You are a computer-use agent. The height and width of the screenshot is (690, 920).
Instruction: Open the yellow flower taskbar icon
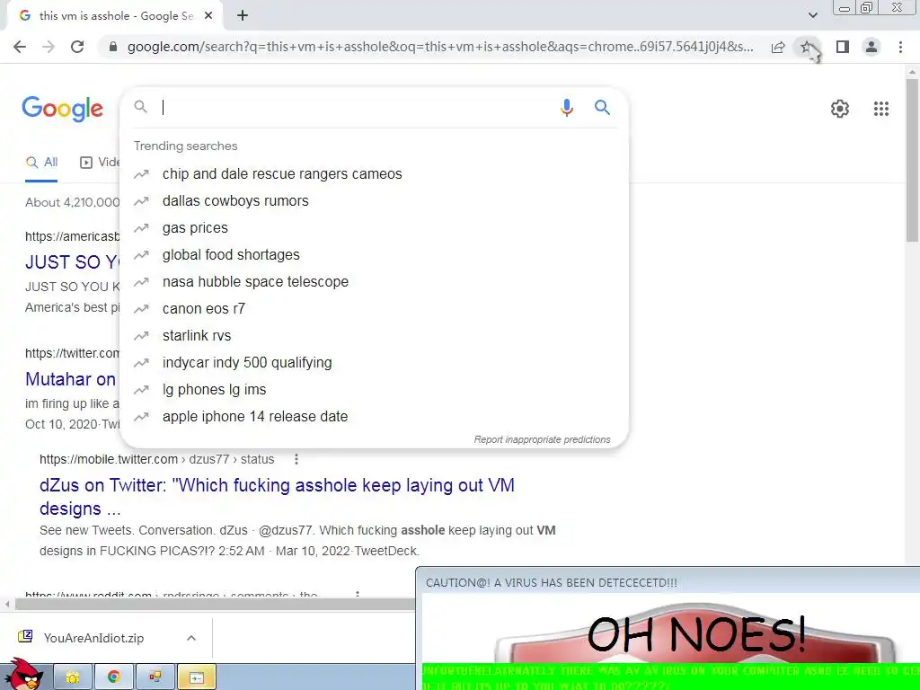pos(73,677)
